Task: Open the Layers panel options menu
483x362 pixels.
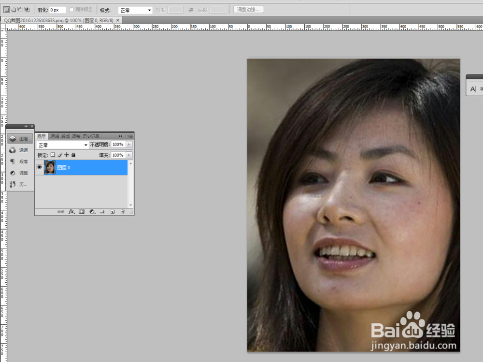Action: coord(130,136)
